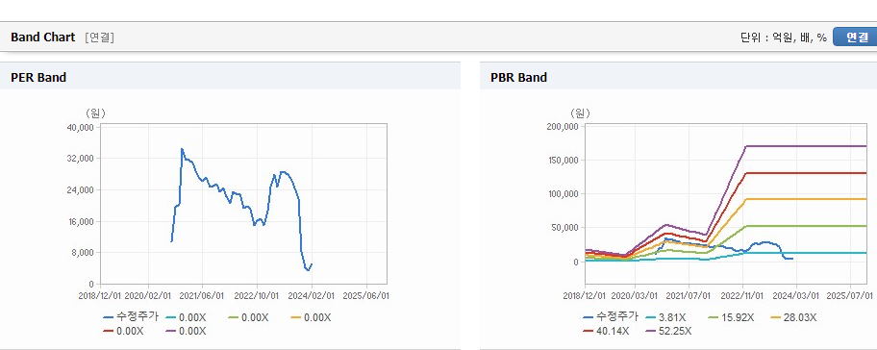Click the 24,000 y-axis label
877x350 pixels.
[81, 190]
